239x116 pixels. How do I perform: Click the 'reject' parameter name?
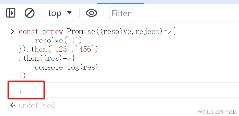click(147, 32)
